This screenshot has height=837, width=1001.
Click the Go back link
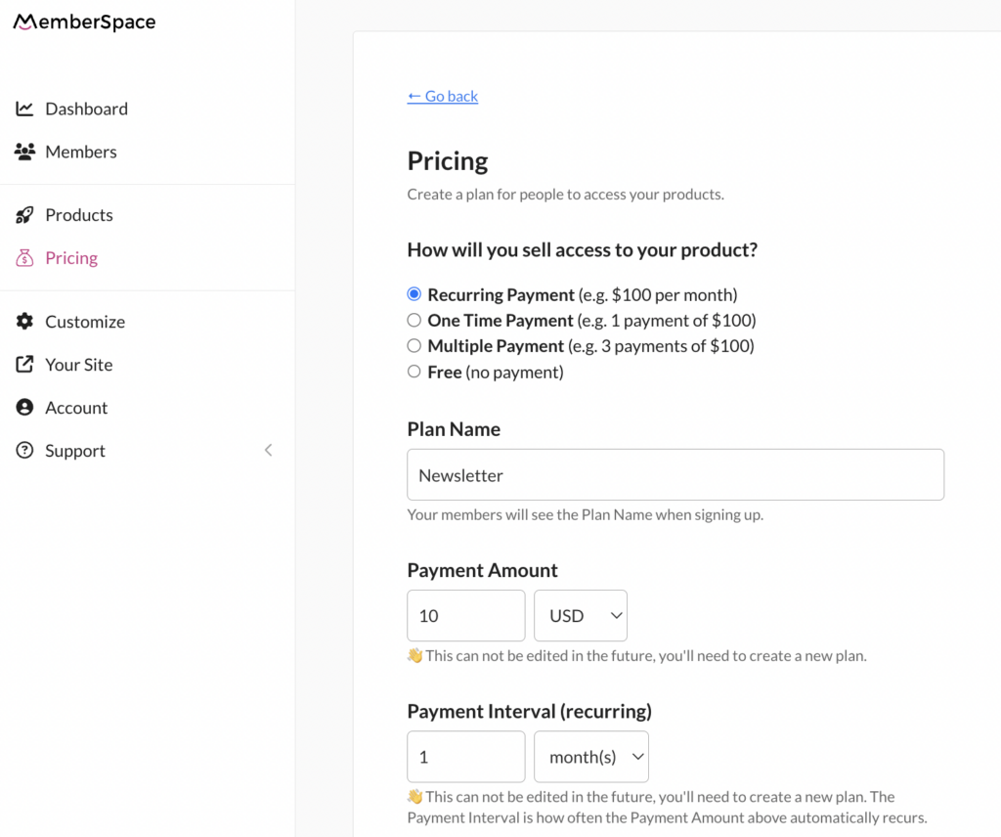click(442, 96)
